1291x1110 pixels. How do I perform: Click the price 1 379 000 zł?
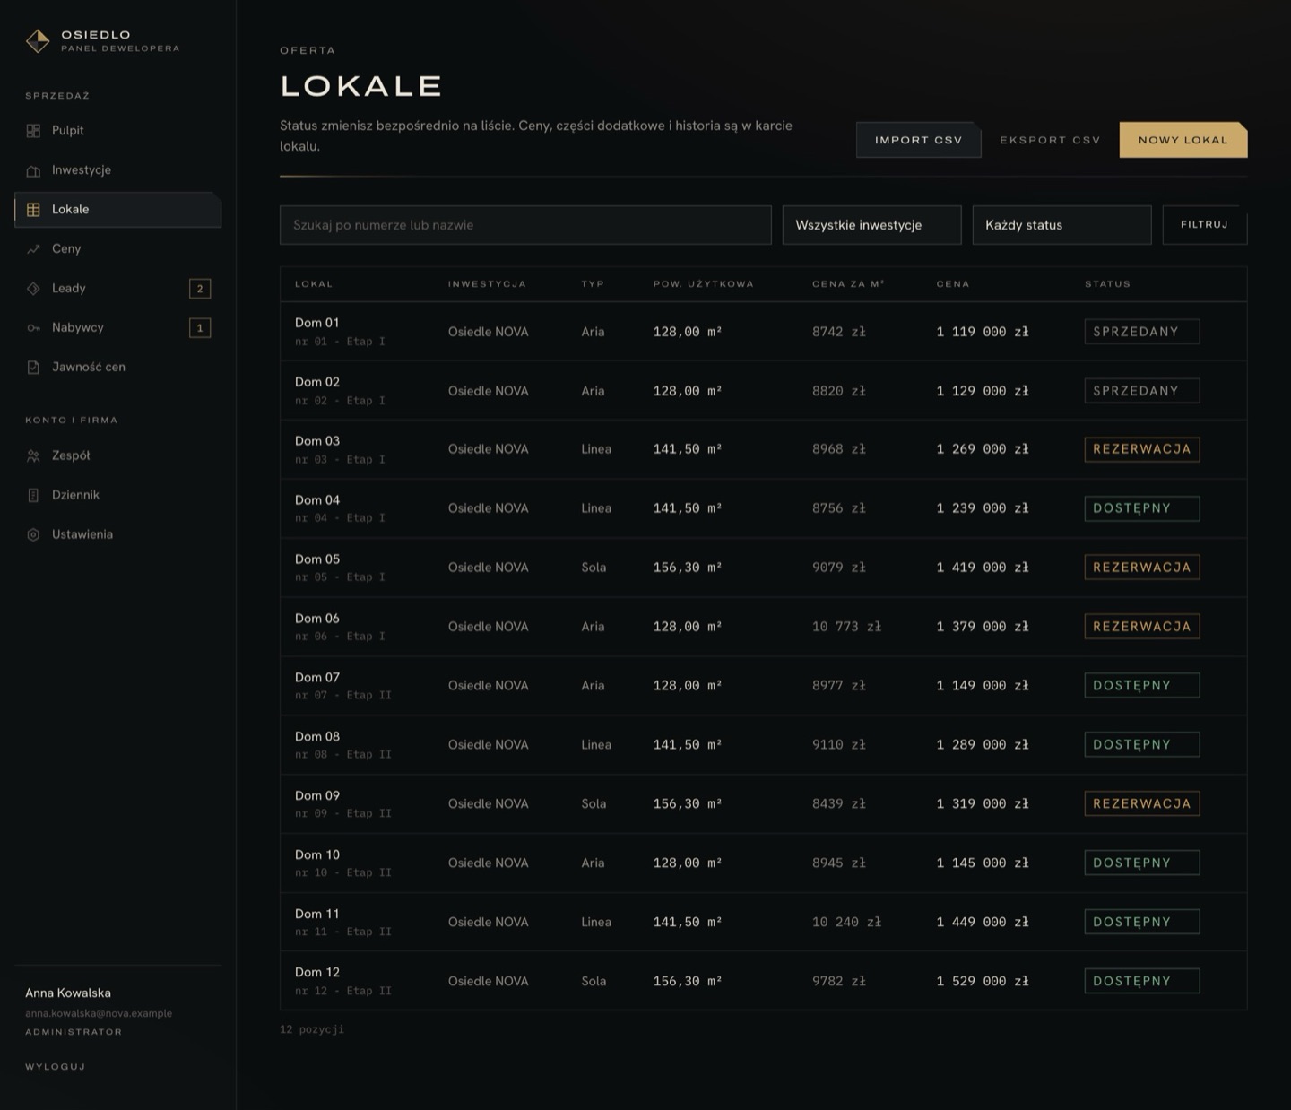tap(983, 627)
